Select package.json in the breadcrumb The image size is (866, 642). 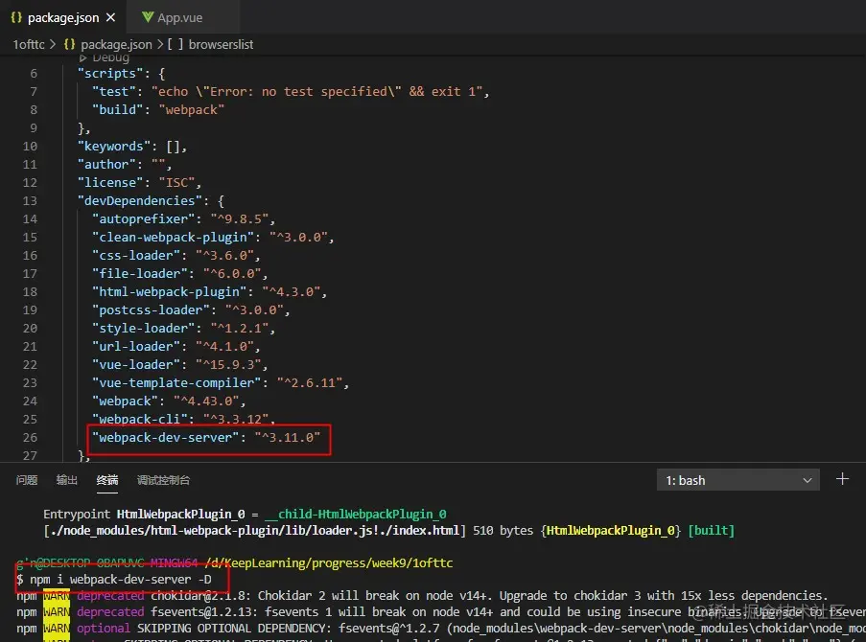click(116, 44)
